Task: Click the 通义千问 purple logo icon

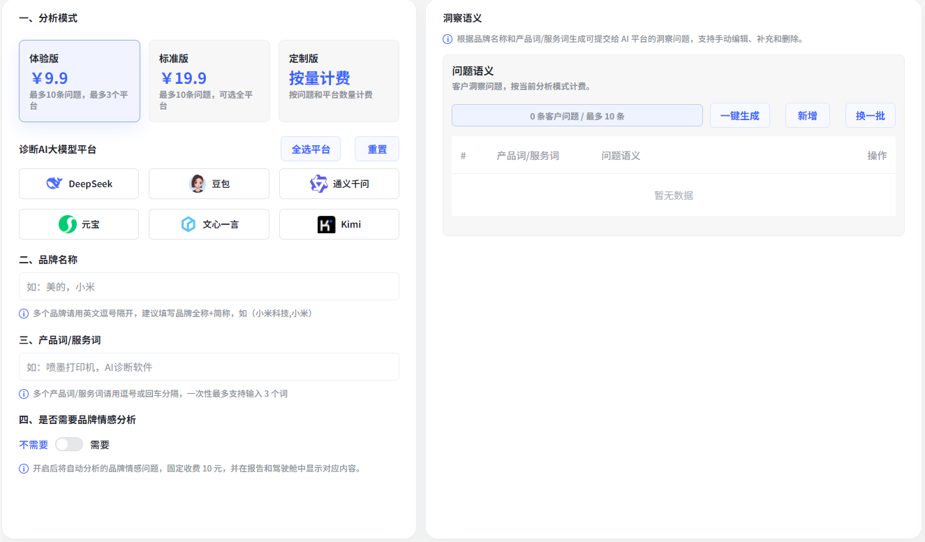Action: coord(319,184)
